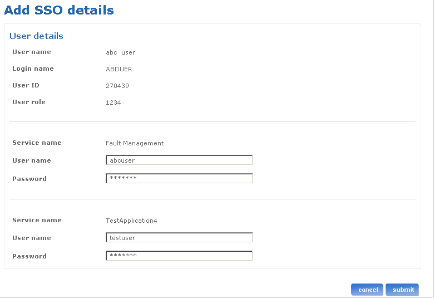Click the 'Login name' label
This screenshot has height=298, width=434.
click(x=33, y=69)
